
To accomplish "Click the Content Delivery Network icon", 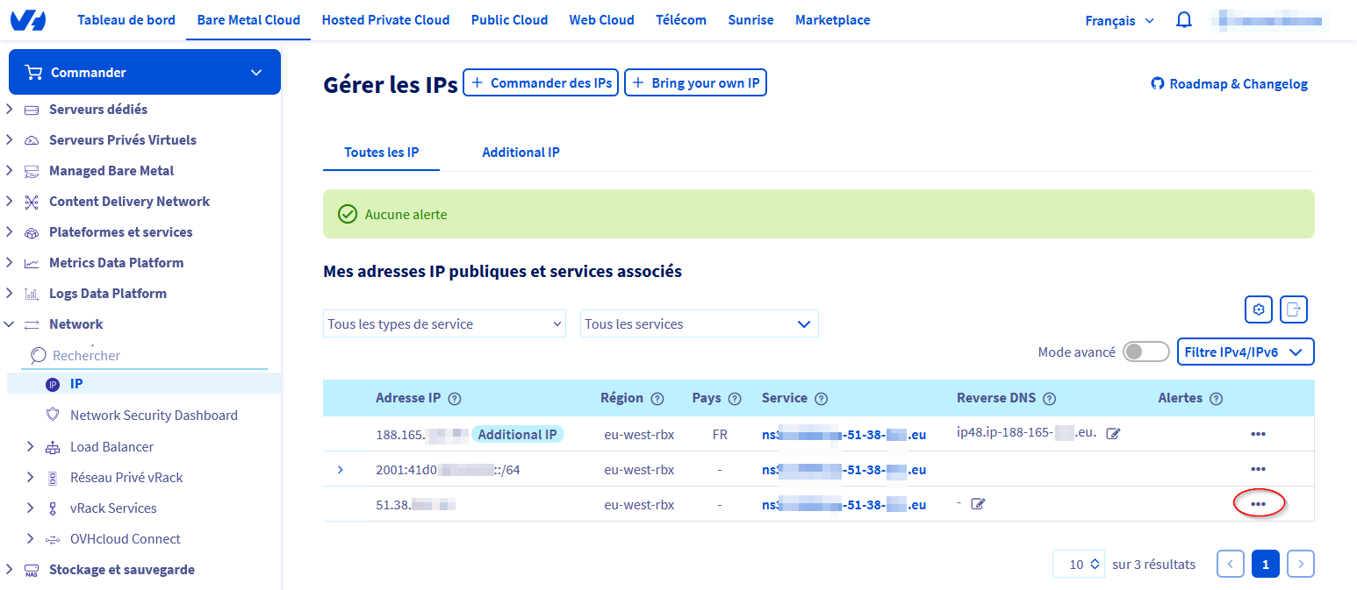I will [32, 202].
